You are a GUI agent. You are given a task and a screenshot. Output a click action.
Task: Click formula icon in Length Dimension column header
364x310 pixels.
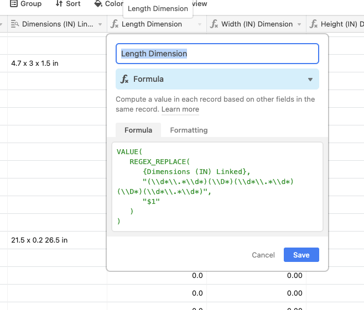pos(115,24)
